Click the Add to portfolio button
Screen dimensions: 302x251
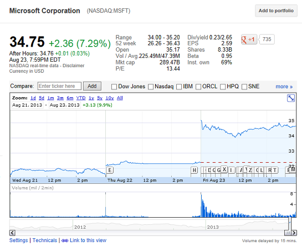(276, 11)
